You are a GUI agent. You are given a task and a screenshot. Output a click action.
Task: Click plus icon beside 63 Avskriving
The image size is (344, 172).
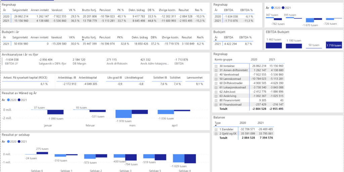coord(216,96)
